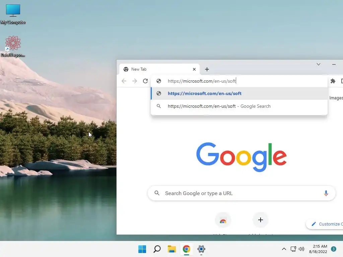This screenshot has height=257, width=343.
Task: Click magnifier icon beside Google Search suggestion
Action: tap(159, 106)
